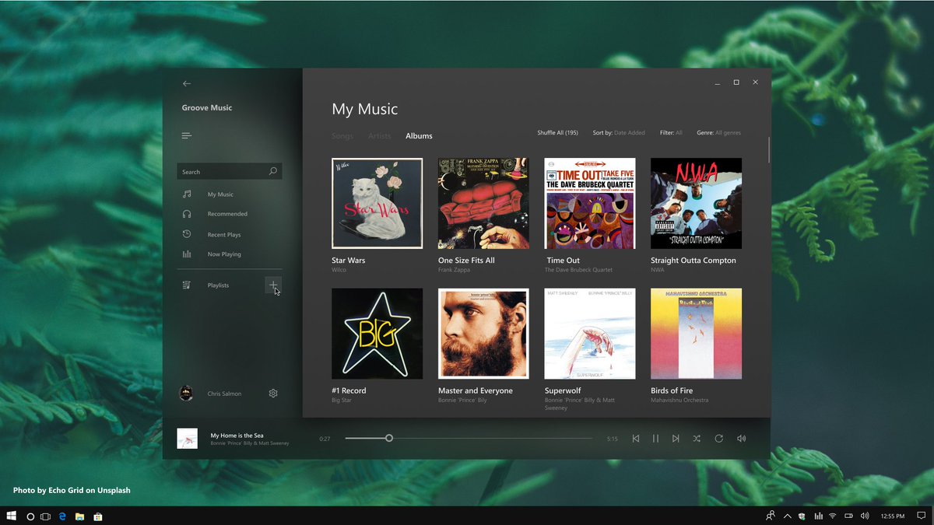Click the clock history icon beside Recent Plays
Screen dimensions: 934x525
click(187, 234)
